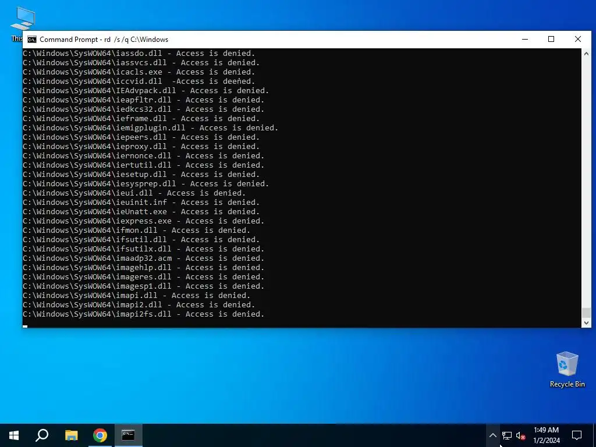The image size is (596, 447).
Task: Click Command Prompt title bar text
Action: pos(104,40)
